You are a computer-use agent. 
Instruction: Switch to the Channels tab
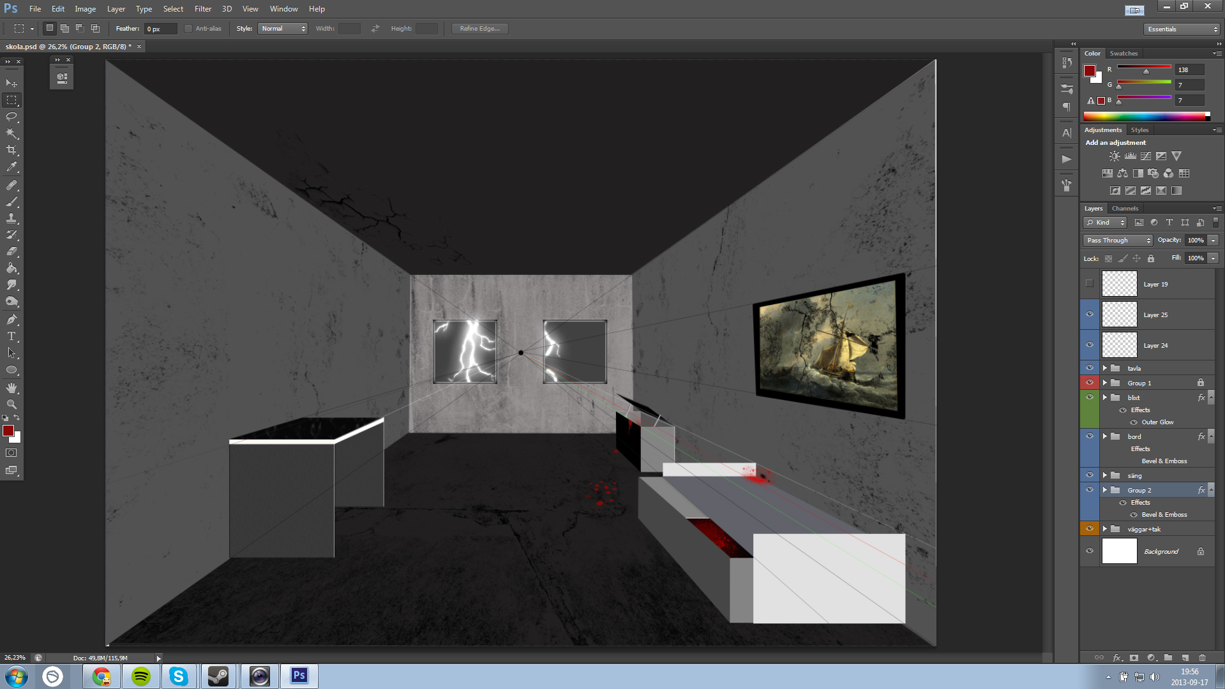point(1125,209)
